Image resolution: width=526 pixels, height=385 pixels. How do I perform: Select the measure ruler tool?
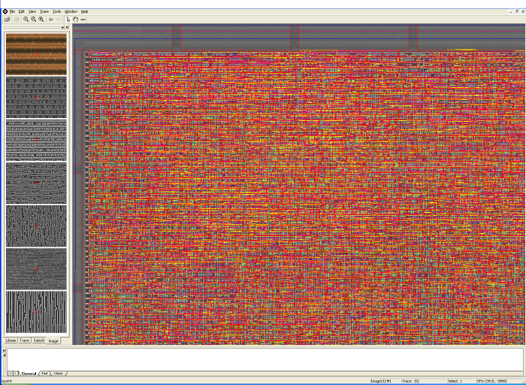pyautogui.click(x=83, y=20)
